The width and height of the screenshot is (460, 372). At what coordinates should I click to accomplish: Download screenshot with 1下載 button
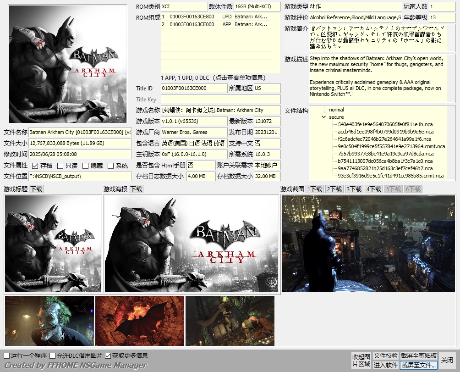(315, 189)
